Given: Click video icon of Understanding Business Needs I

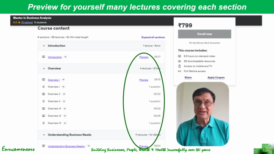Looking at the screenshot, I should 44,146.
